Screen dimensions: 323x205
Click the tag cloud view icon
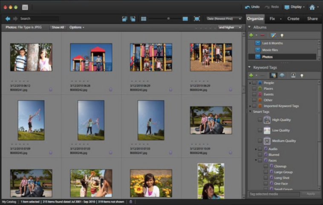[x=282, y=75]
